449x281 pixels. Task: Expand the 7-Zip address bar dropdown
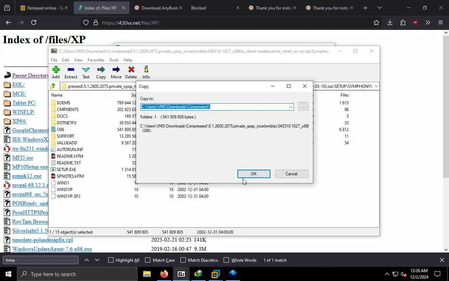376,86
